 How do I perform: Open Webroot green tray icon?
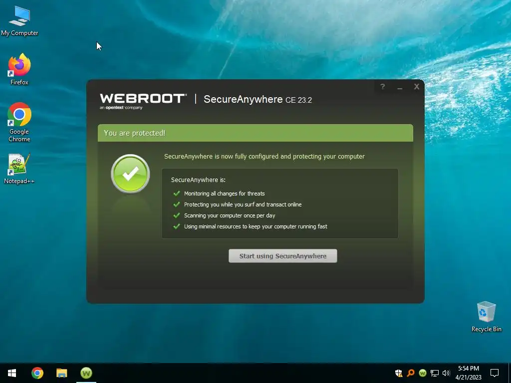(423, 373)
